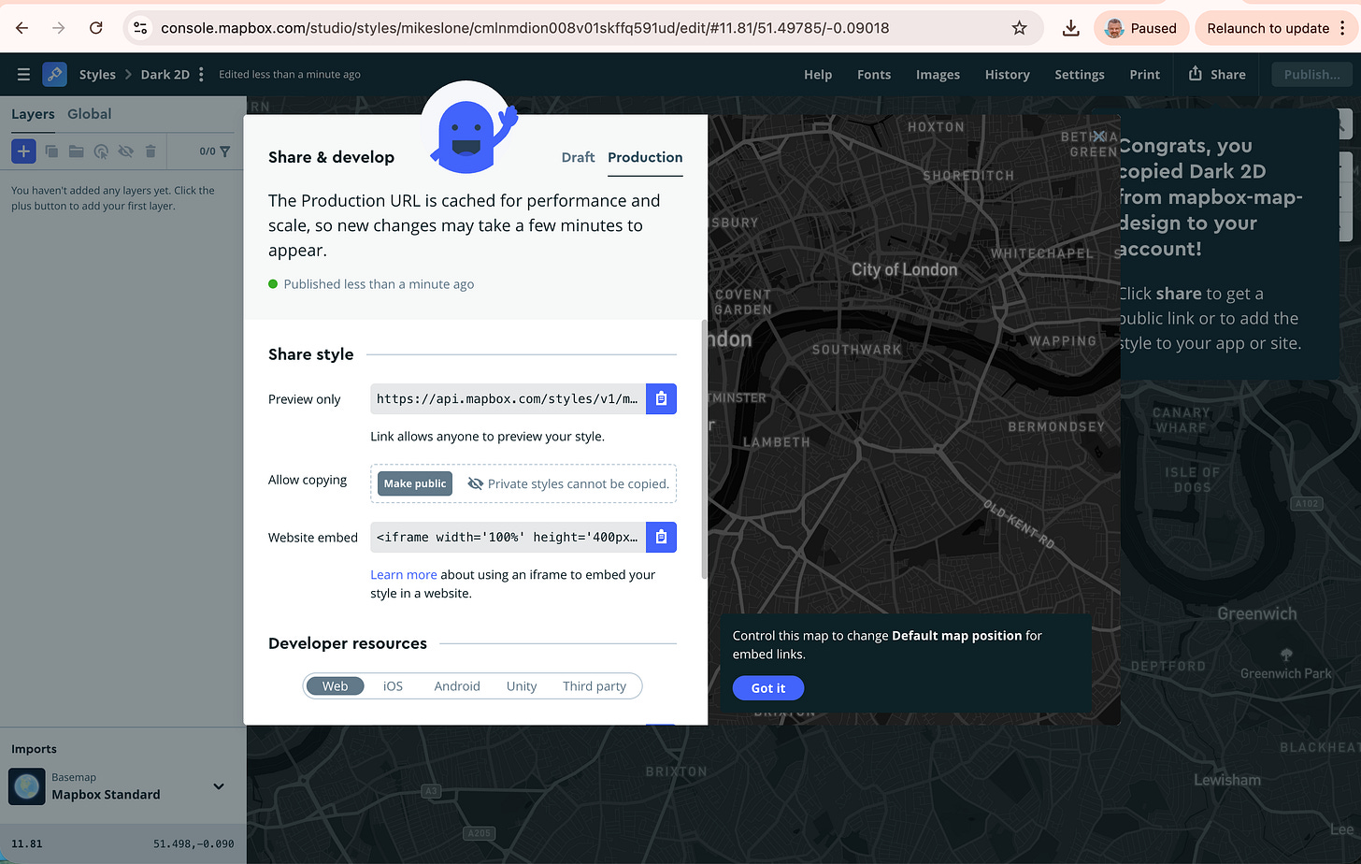Screen dimensions: 1361x864
Task: Click the Imports section heading
Action: point(34,749)
